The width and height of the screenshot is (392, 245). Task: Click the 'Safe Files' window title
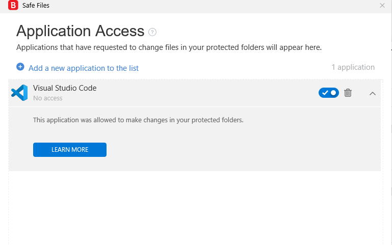36,6
